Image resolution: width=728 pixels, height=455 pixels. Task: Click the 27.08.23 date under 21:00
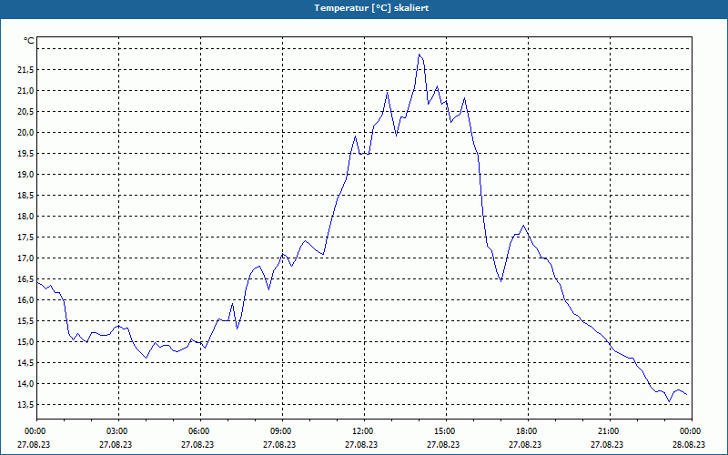click(607, 444)
